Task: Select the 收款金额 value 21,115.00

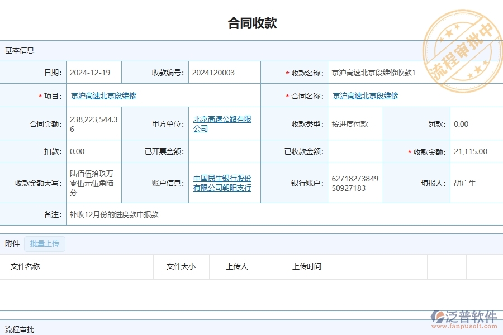Action: point(470,151)
